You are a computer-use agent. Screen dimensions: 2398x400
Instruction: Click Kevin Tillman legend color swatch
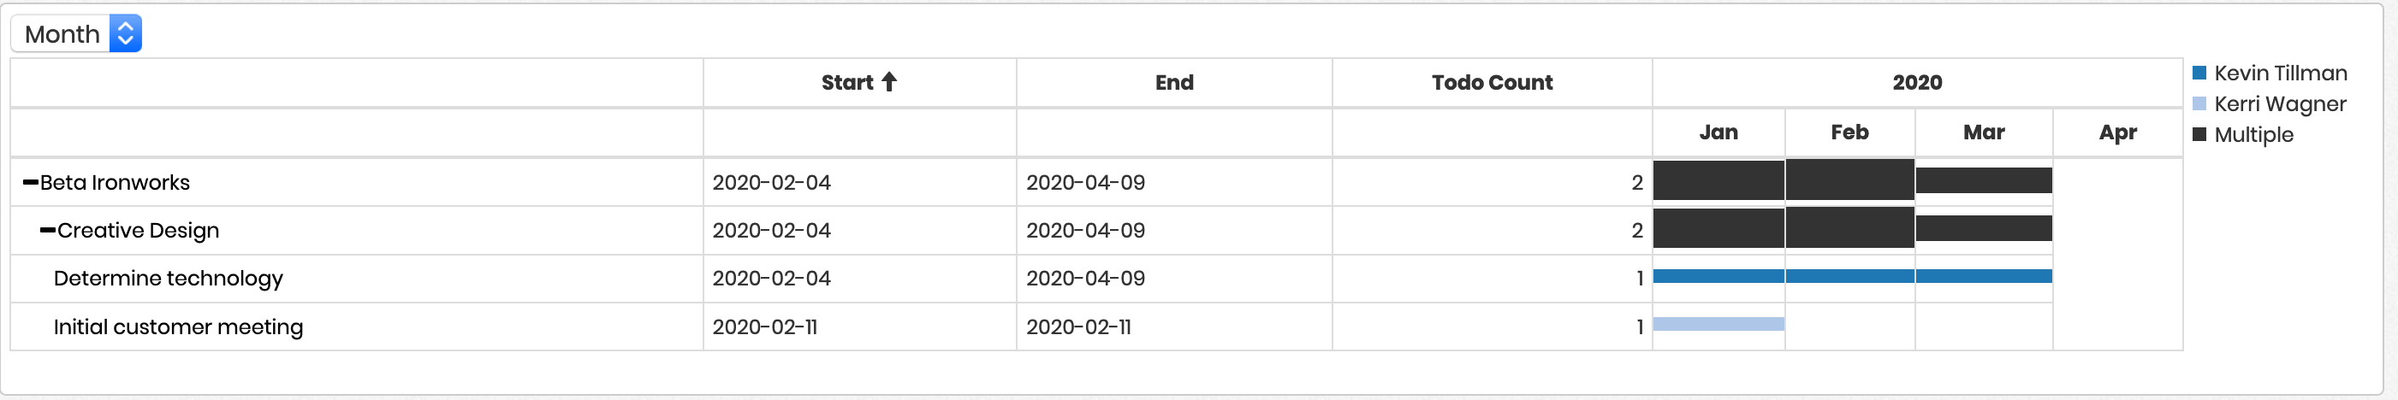click(x=2199, y=73)
